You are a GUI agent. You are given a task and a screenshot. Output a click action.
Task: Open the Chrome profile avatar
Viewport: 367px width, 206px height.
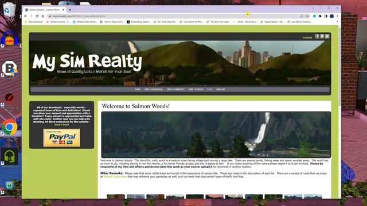click(x=331, y=16)
